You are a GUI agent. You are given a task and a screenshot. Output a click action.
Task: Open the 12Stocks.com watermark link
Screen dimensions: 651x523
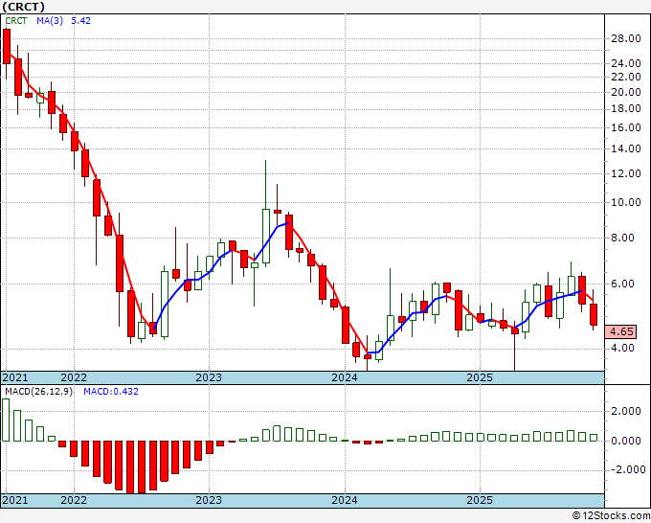(609, 515)
